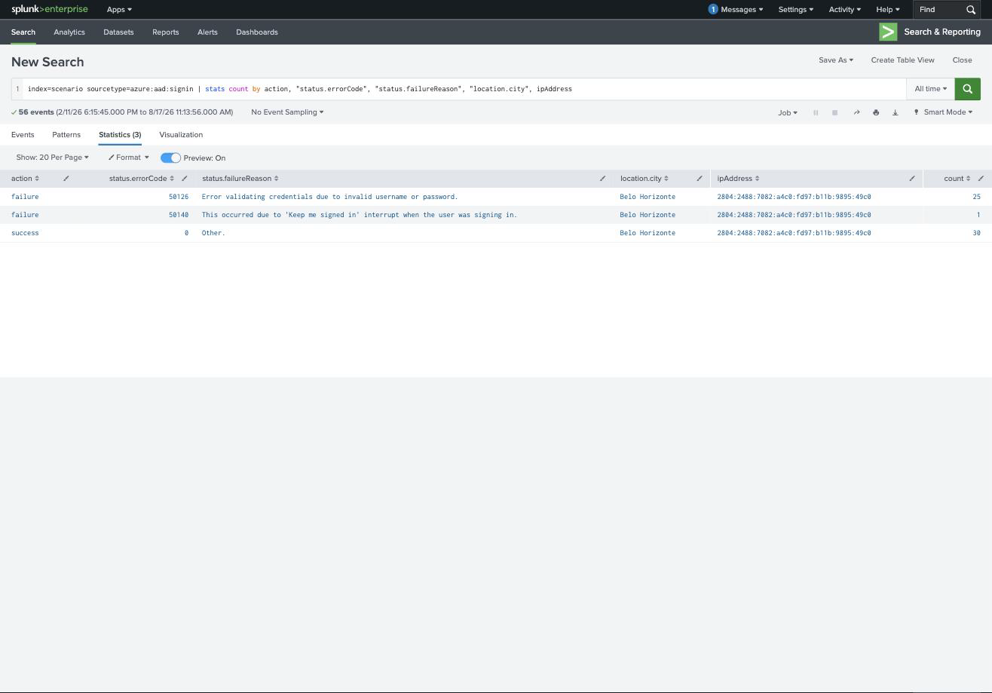Go to Reports in nav bar
992x693 pixels.
pyautogui.click(x=165, y=32)
